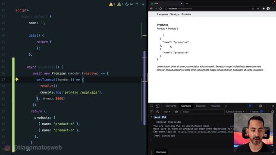Activate the DevTools inspect element picker
The image size is (276, 155).
tap(152, 106)
